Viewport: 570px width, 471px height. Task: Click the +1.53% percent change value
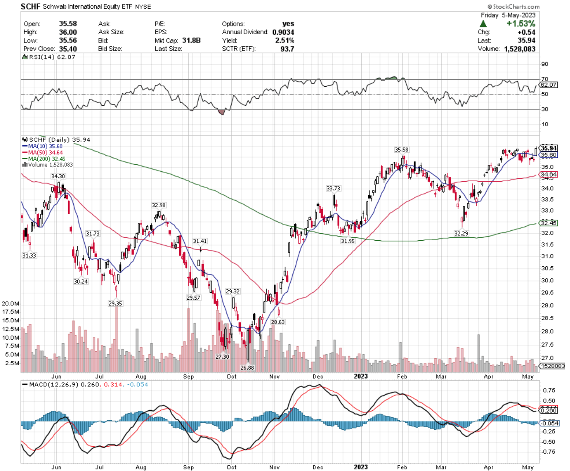click(x=521, y=24)
